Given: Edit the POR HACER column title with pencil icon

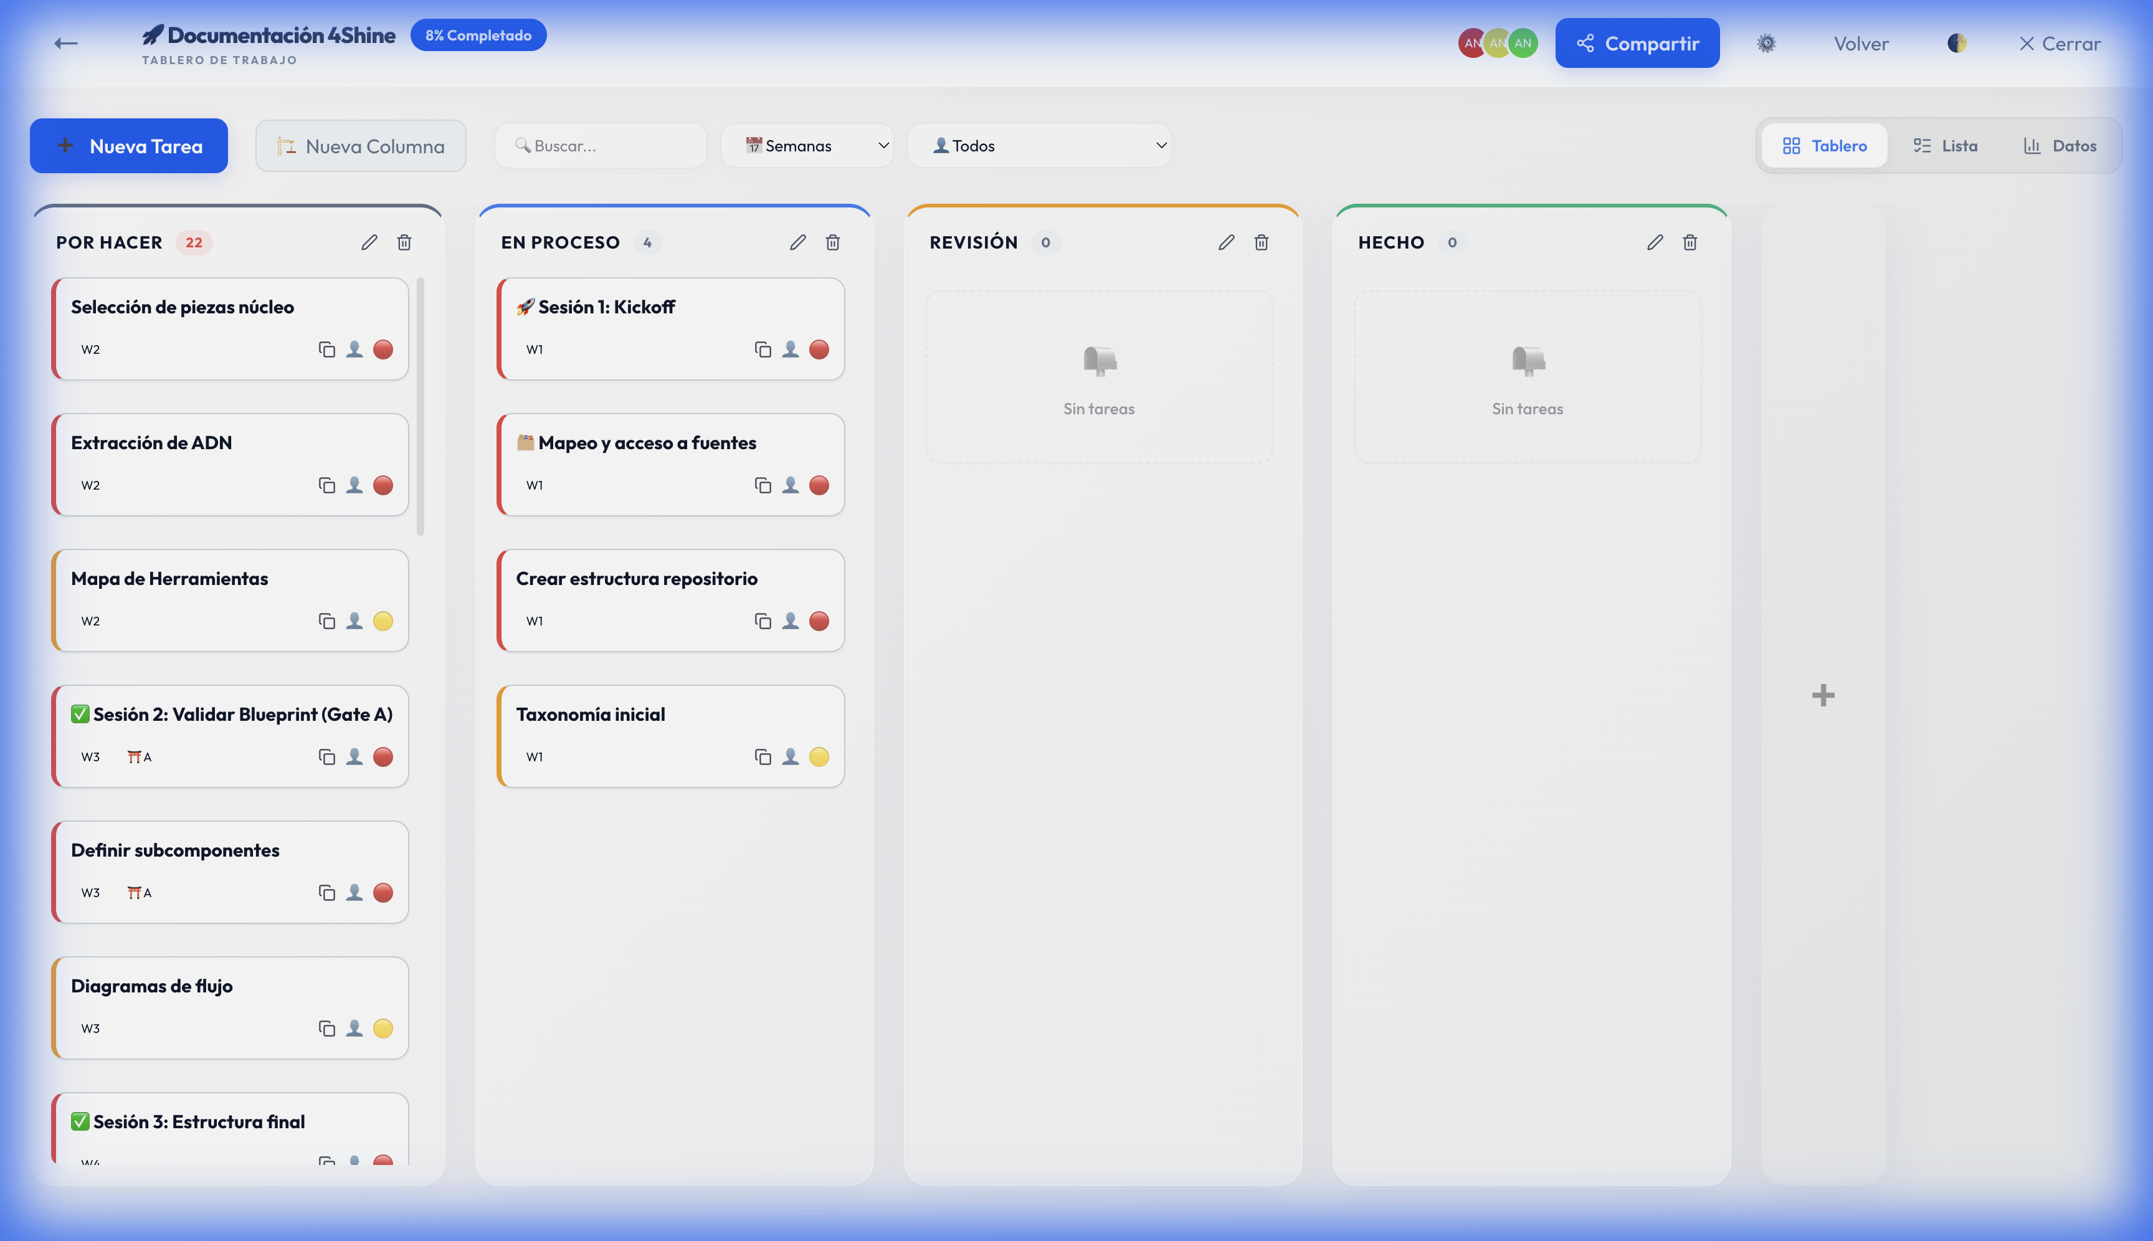Looking at the screenshot, I should click(369, 242).
